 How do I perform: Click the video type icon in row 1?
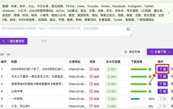(91, 69)
